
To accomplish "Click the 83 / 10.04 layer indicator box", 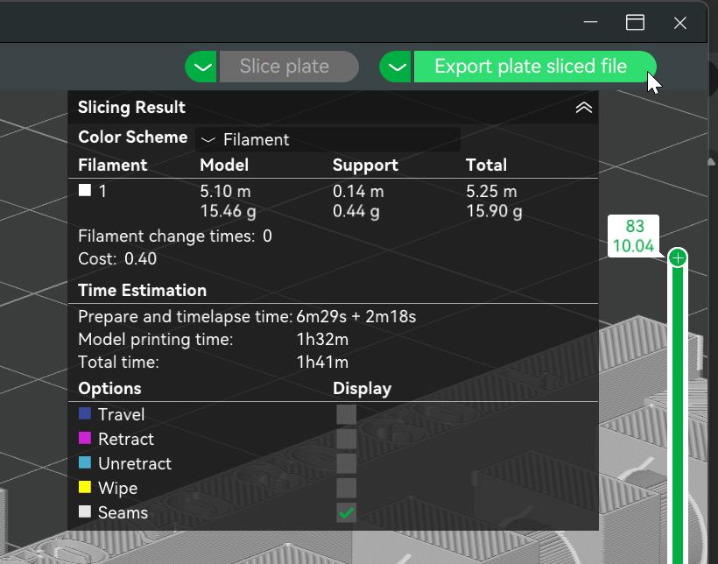I will point(633,235).
